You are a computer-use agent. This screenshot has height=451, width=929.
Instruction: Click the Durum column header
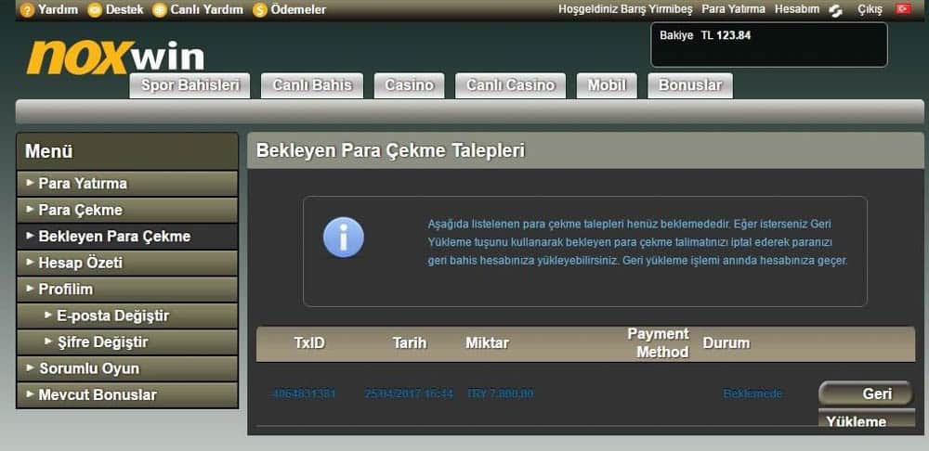726,342
